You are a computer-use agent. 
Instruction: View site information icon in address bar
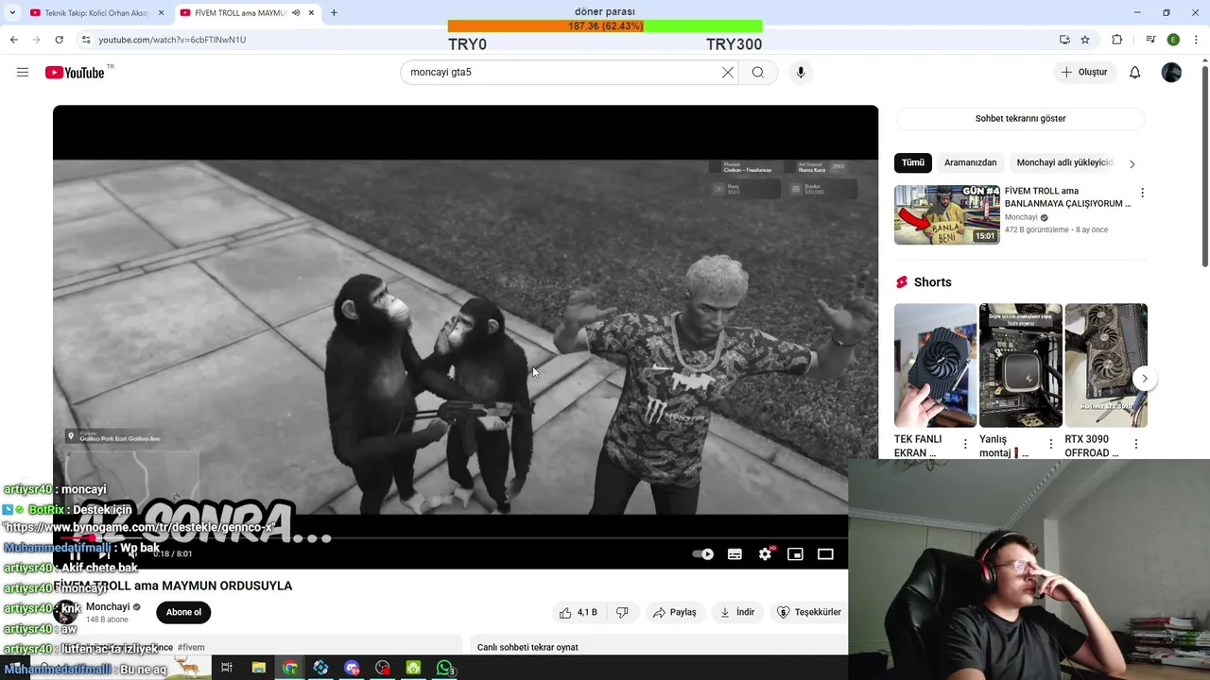pos(86,40)
